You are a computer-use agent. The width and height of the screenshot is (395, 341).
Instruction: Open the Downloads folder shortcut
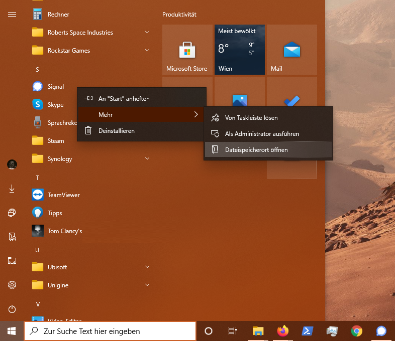pos(12,189)
